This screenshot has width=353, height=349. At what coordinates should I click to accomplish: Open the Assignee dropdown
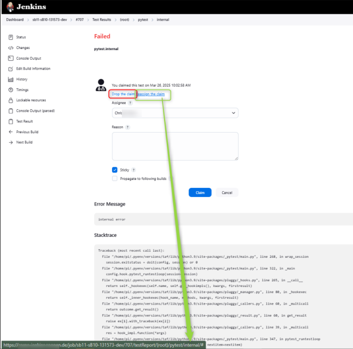175,113
